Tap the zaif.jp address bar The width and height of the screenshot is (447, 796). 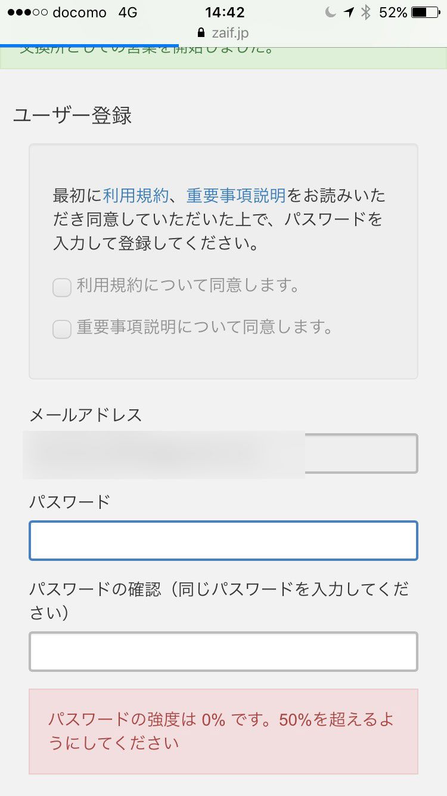click(223, 33)
